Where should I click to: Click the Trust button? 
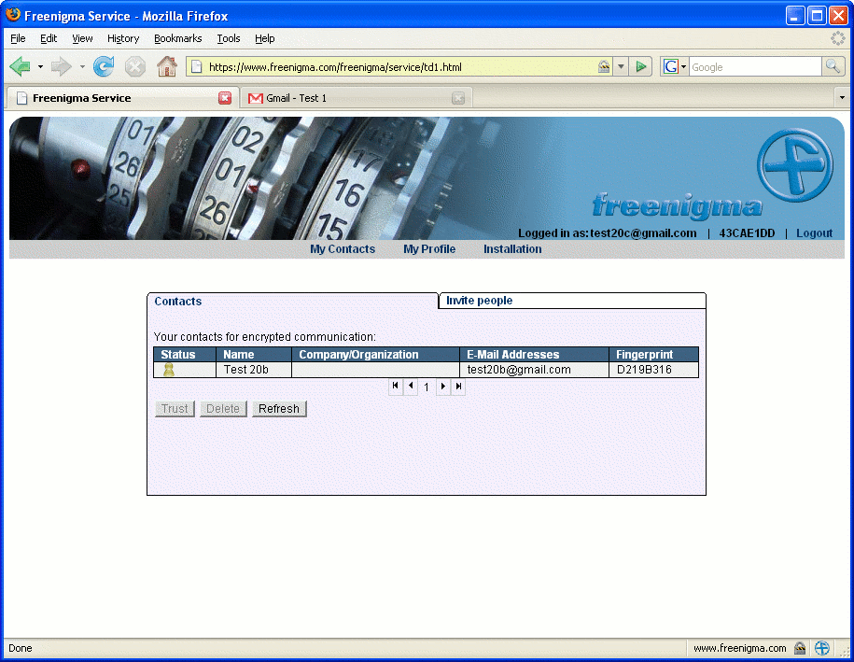click(175, 409)
